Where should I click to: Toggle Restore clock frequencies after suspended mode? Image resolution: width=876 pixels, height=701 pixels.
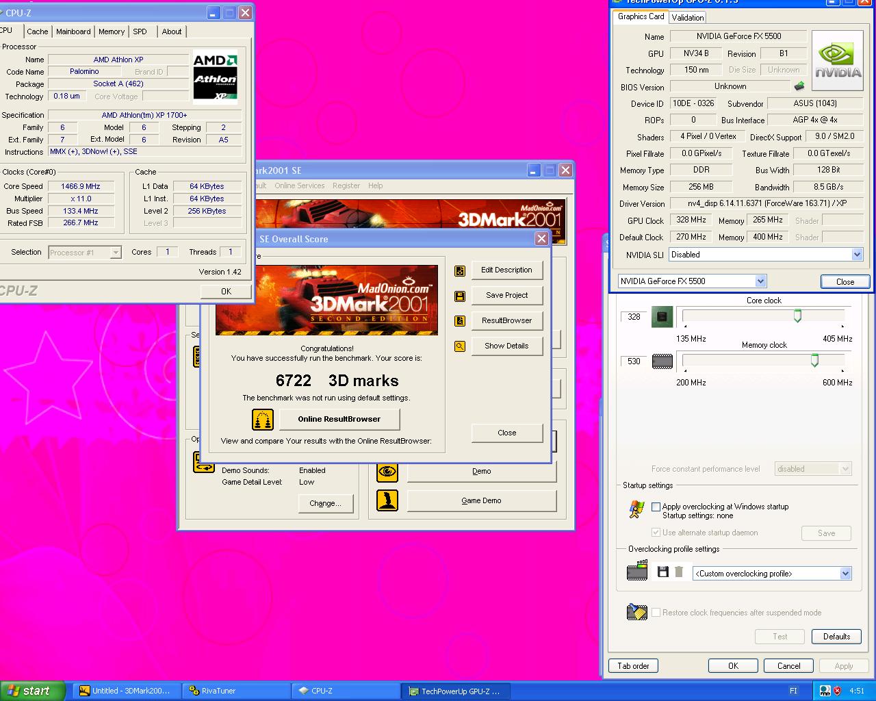(656, 613)
